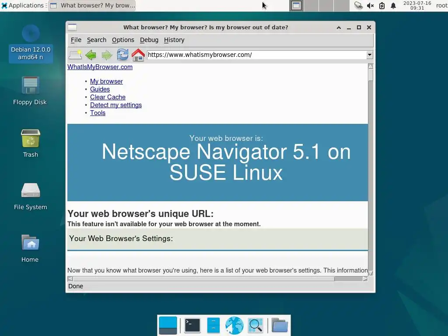Viewport: 448px width, 336px height.
Task: Go to the home page icon
Action: pos(138,55)
